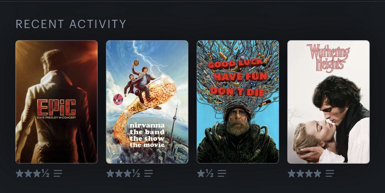
Task: Click the review lines icon under Good Luck poster
Action: 222,174
